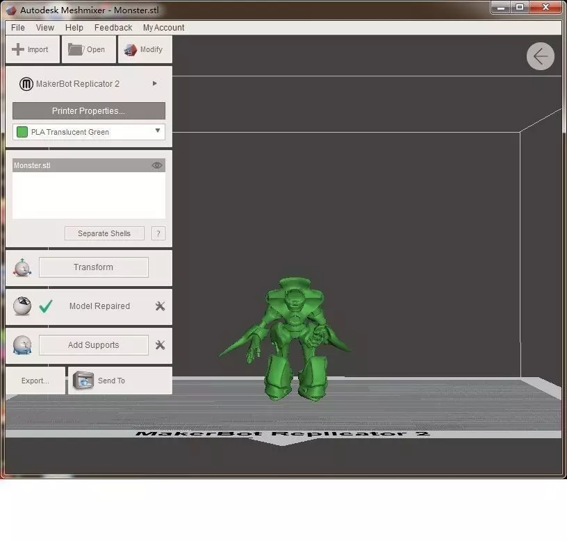Open the Help menu
Viewport: 567px width, 541px height.
[74, 28]
